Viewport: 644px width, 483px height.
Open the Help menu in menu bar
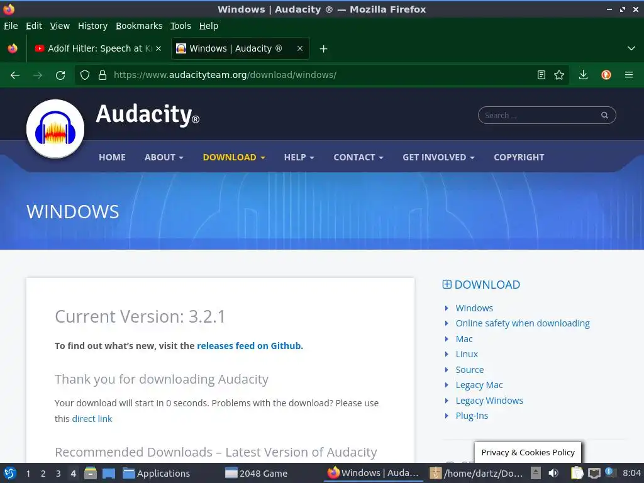tap(208, 26)
